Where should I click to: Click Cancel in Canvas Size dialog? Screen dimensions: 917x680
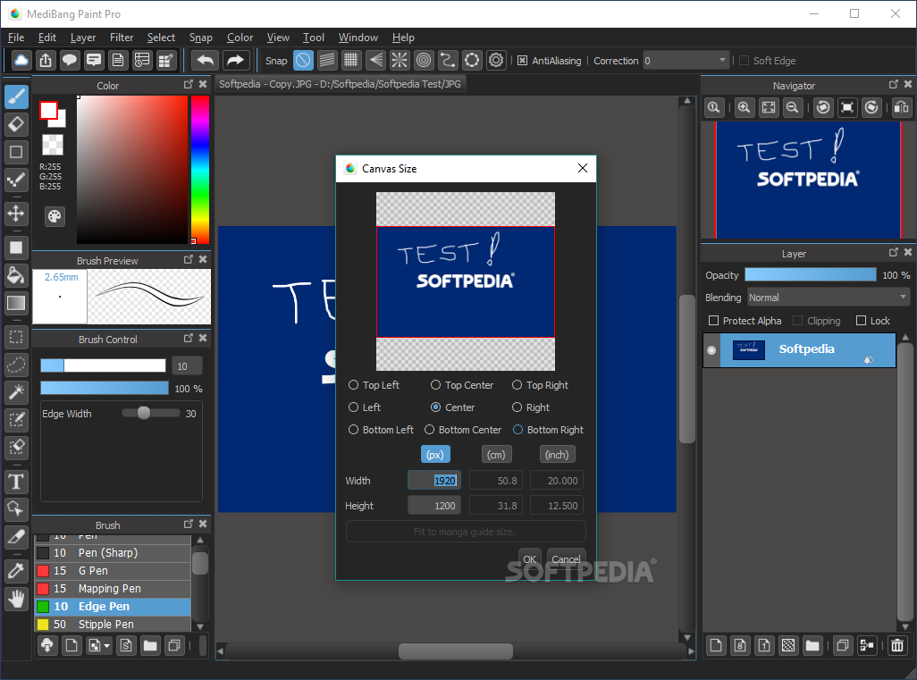coord(566,559)
